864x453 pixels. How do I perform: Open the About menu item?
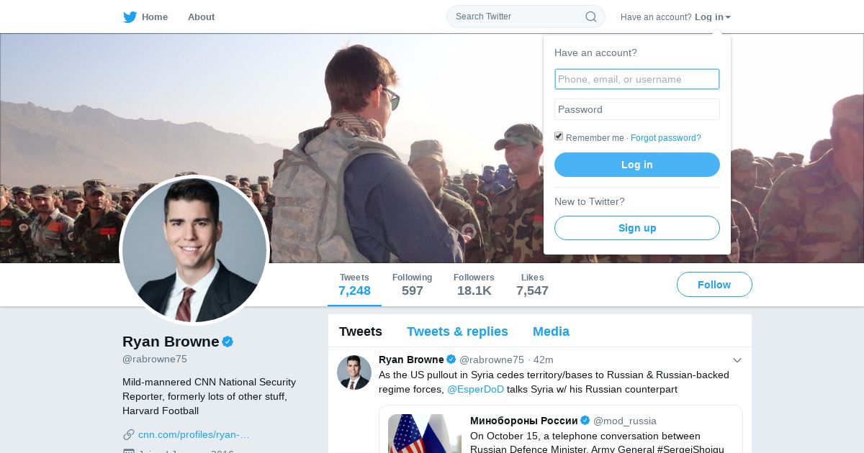tap(201, 17)
